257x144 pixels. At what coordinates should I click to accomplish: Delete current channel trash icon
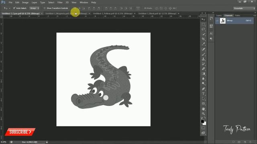tap(250, 142)
